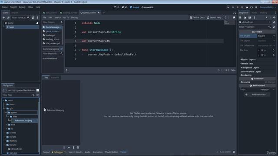The width and height of the screenshot is (278, 156).
Task: Click the Filter Scripts field
Action: 53,22
